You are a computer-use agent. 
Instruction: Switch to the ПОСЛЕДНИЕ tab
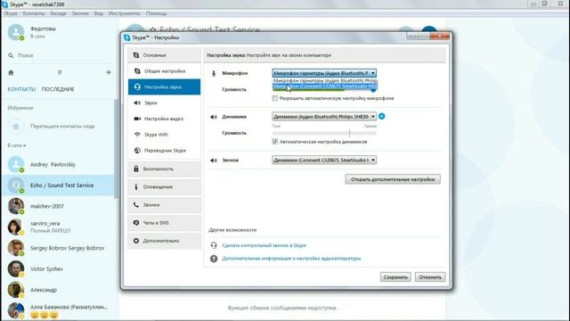(x=58, y=89)
